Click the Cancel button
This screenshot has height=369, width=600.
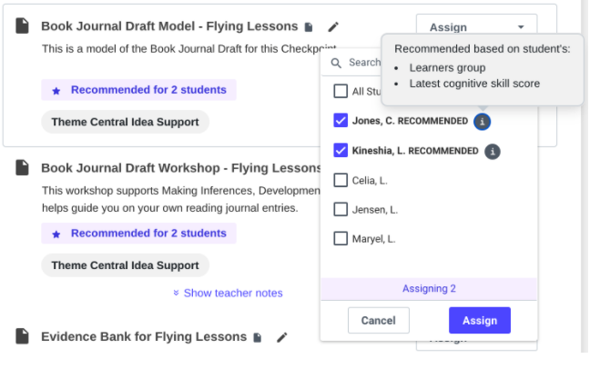[378, 320]
